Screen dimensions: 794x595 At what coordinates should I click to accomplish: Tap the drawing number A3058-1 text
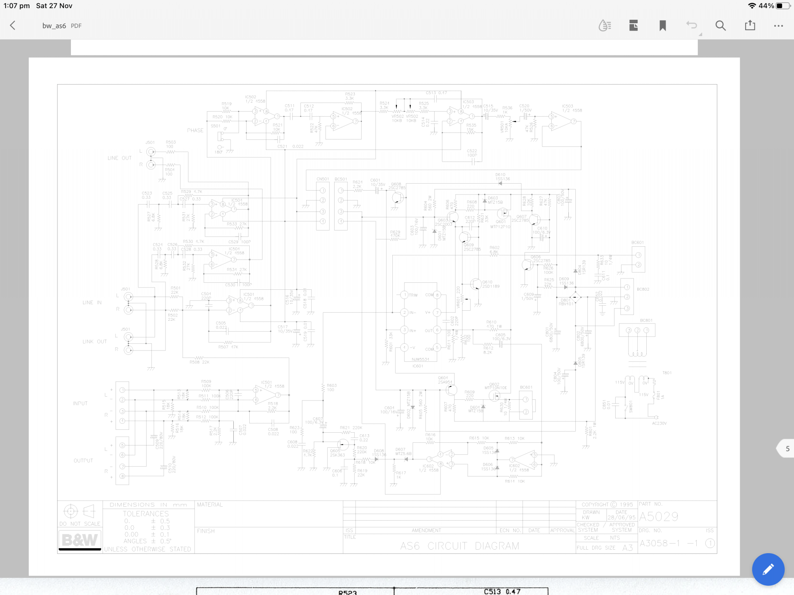tap(660, 543)
